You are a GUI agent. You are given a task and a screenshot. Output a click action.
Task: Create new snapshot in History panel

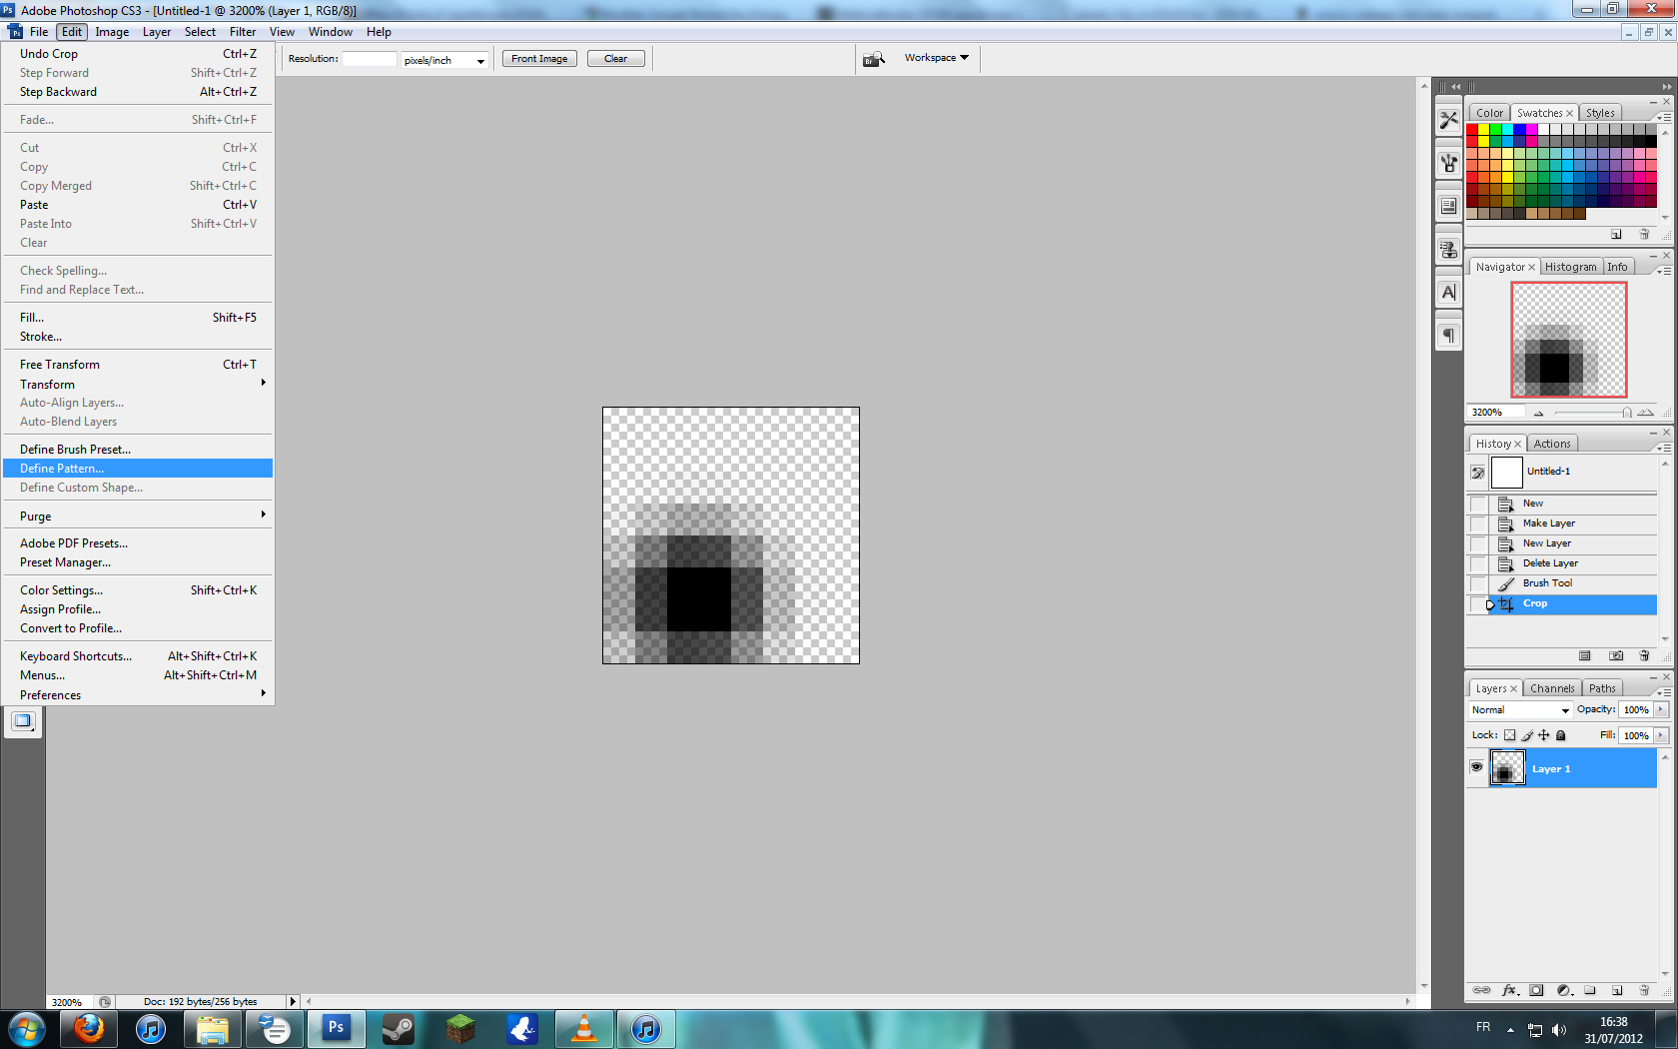[1616, 655]
